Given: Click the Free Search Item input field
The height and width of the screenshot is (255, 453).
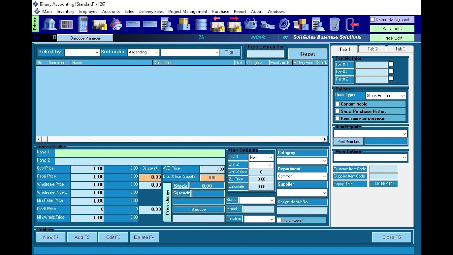Looking at the screenshot, I should (x=265, y=54).
